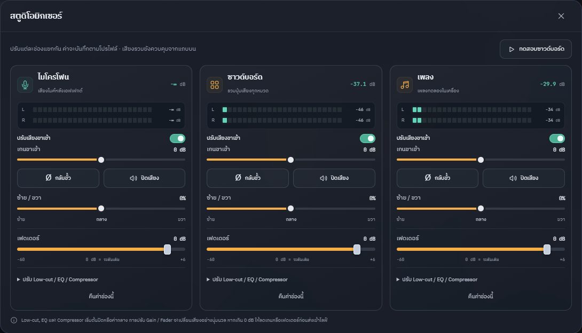Image resolution: width=582 pixels, height=333 pixels.
Task: Click the เกนขาเข้า gain slider handle for เพลง
Action: click(x=481, y=160)
